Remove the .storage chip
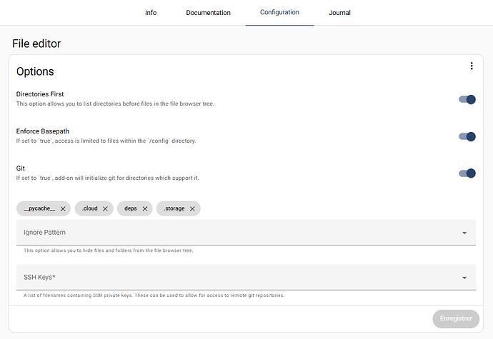 [x=192, y=208]
